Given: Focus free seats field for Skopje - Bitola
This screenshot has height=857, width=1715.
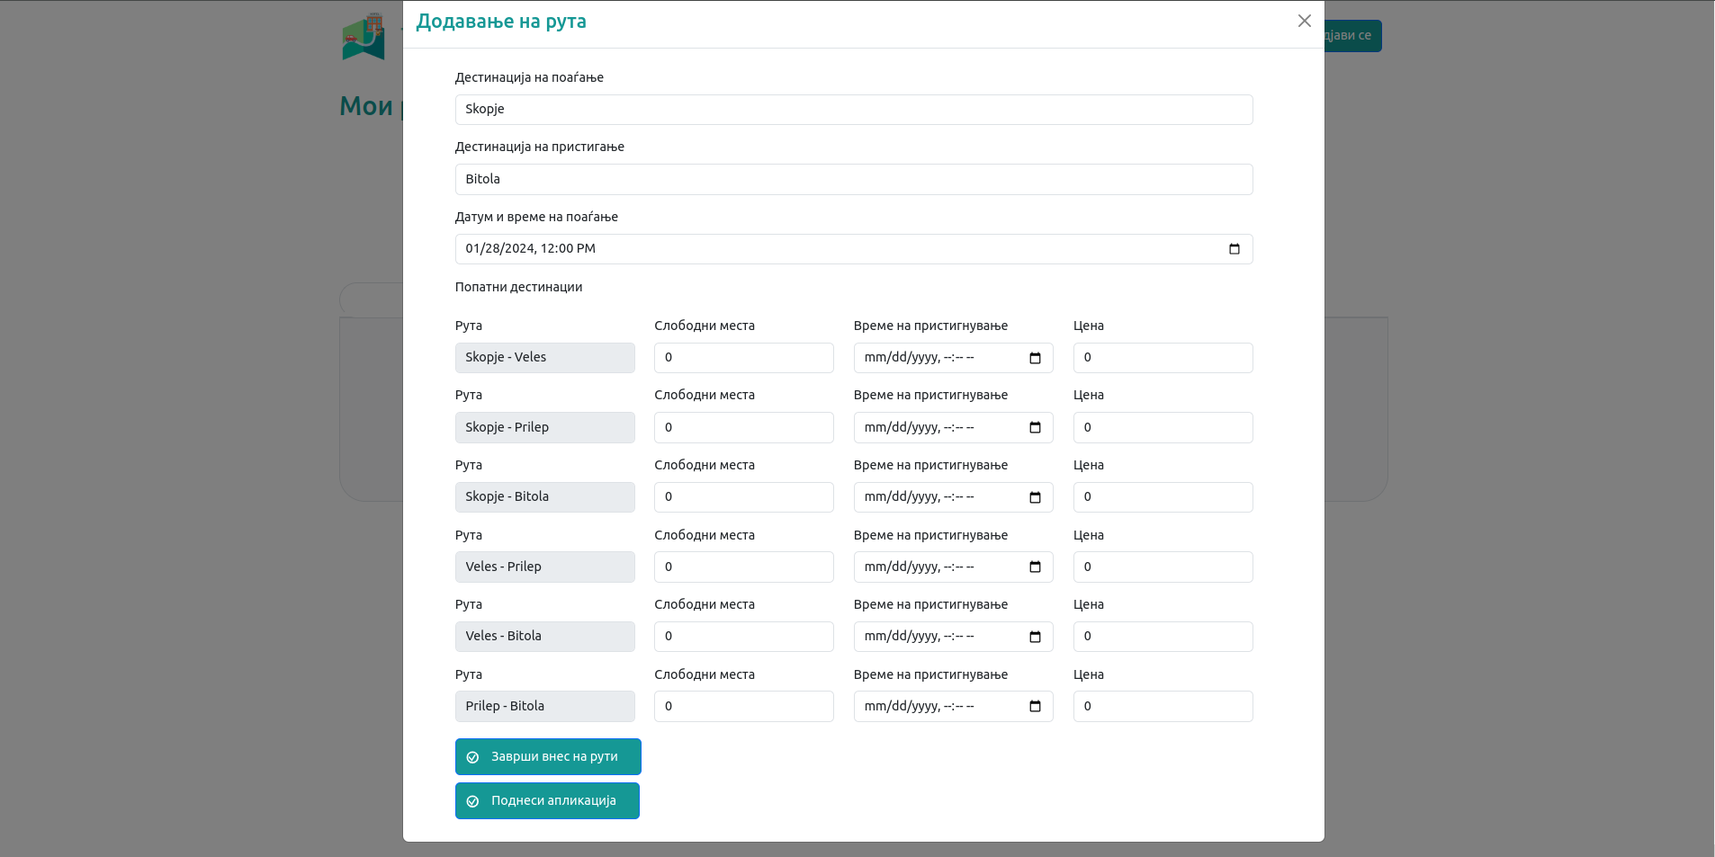Looking at the screenshot, I should [x=743, y=497].
